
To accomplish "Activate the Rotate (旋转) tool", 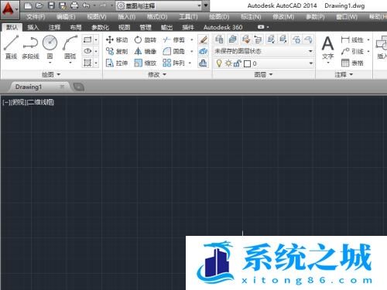I will point(145,39).
